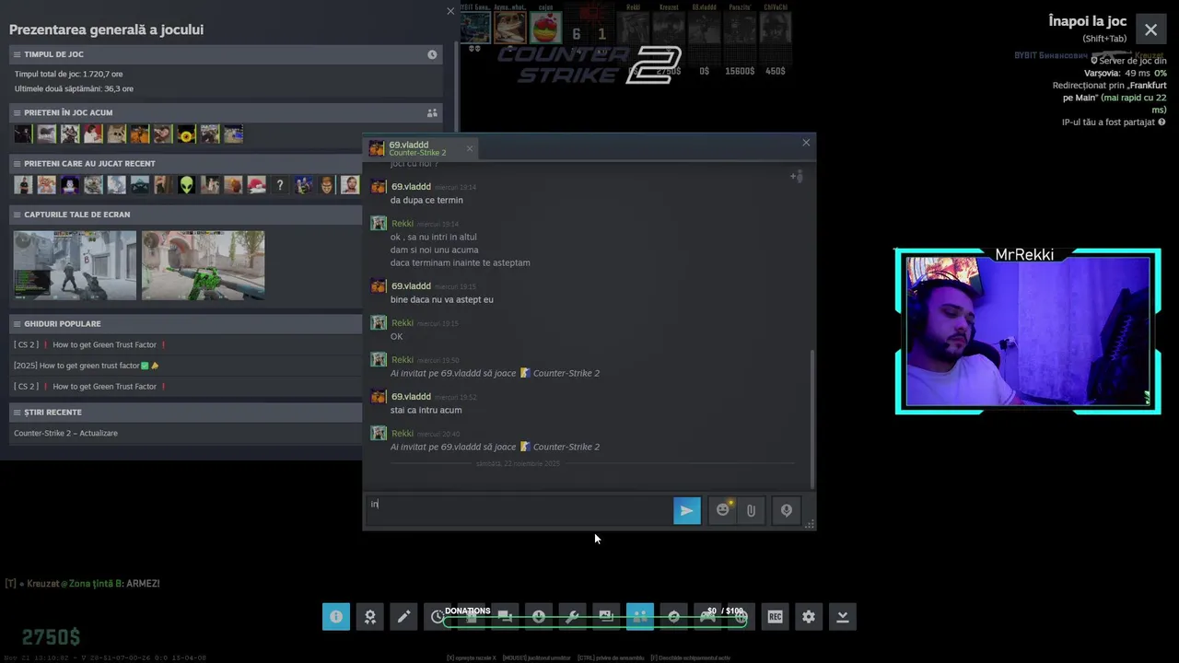Viewport: 1179px width, 663px height.
Task: Open the downloads arrow toolbar icon
Action: pyautogui.click(x=539, y=617)
